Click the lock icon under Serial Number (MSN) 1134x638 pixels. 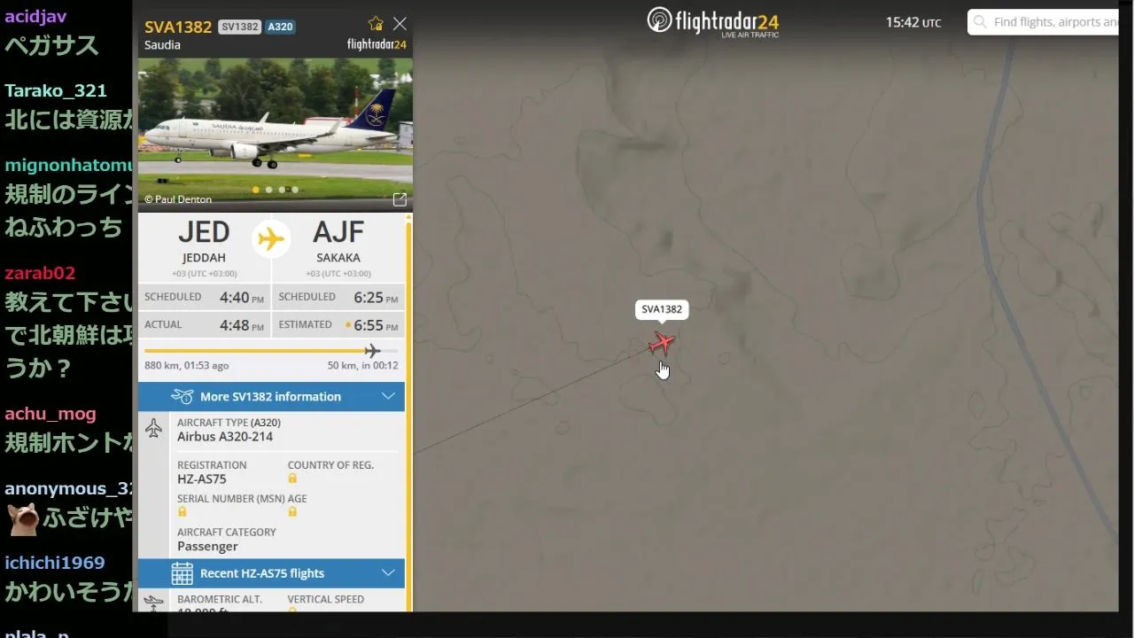coord(182,512)
